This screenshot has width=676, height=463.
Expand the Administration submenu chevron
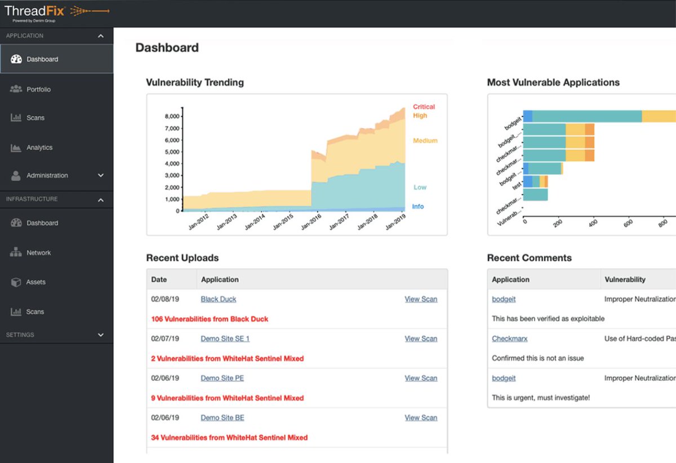tap(101, 175)
